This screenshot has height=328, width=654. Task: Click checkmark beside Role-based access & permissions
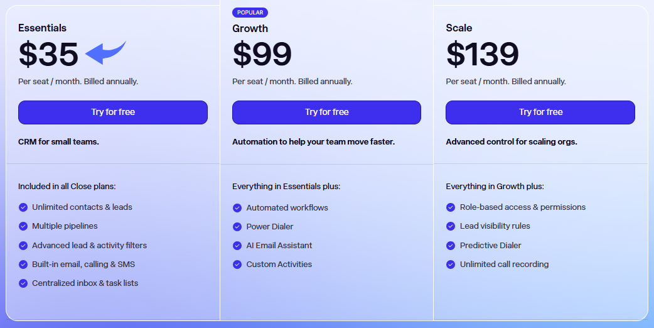point(451,207)
